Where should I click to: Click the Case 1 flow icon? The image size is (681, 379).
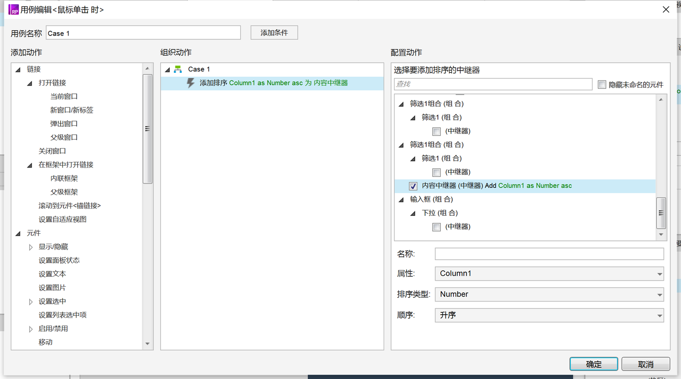[178, 69]
